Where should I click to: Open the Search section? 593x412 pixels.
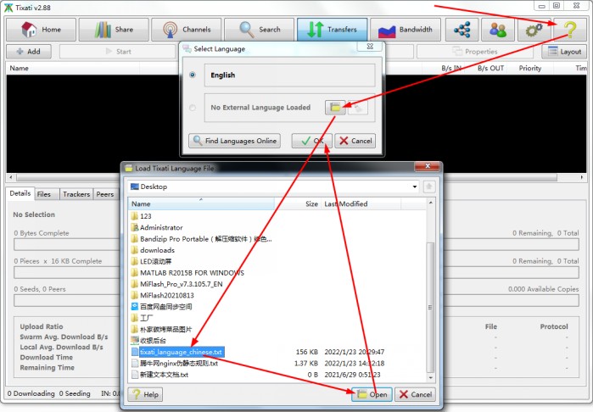tap(259, 30)
